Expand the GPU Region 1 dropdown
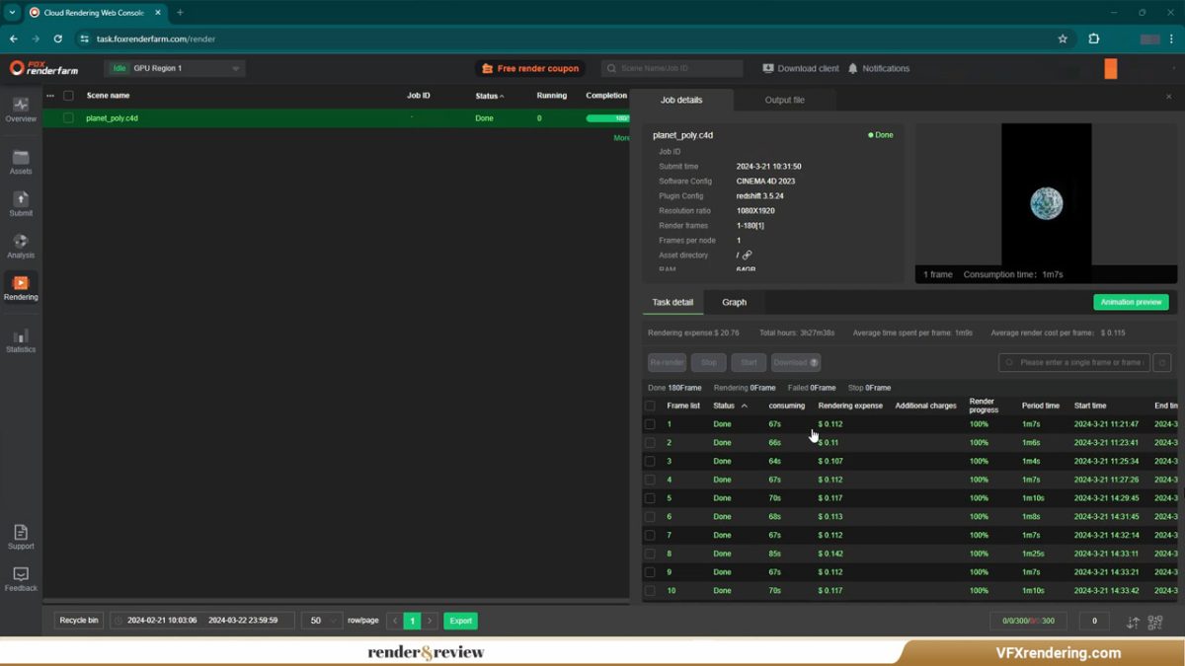The width and height of the screenshot is (1185, 666). (235, 68)
